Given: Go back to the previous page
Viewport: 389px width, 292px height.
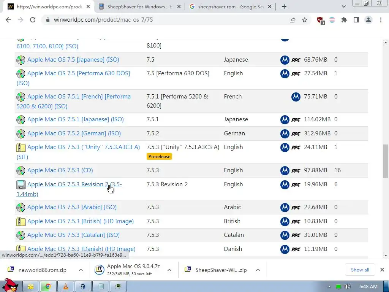Looking at the screenshot, I should click(8, 20).
